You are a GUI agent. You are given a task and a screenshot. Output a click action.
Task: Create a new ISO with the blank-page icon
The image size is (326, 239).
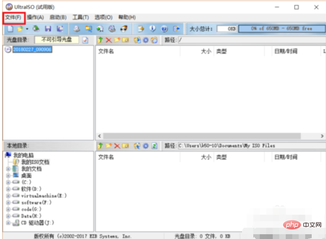[x=10, y=29]
